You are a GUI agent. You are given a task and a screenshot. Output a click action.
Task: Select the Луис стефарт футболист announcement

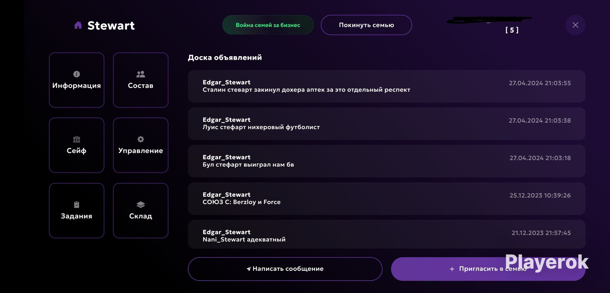[x=387, y=123]
